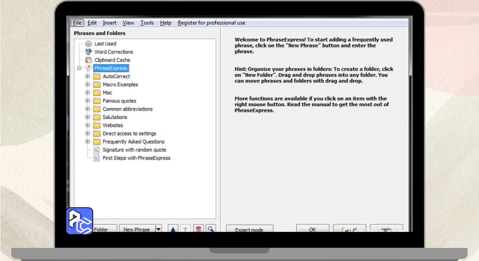The height and width of the screenshot is (261, 479).
Task: Open the New Phrase dropdown arrow
Action: (x=158, y=228)
